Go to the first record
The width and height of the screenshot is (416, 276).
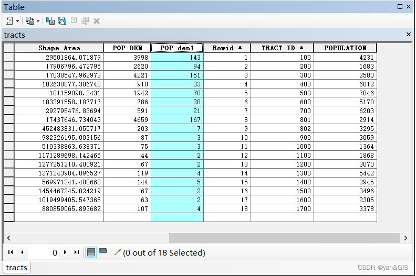11,252
